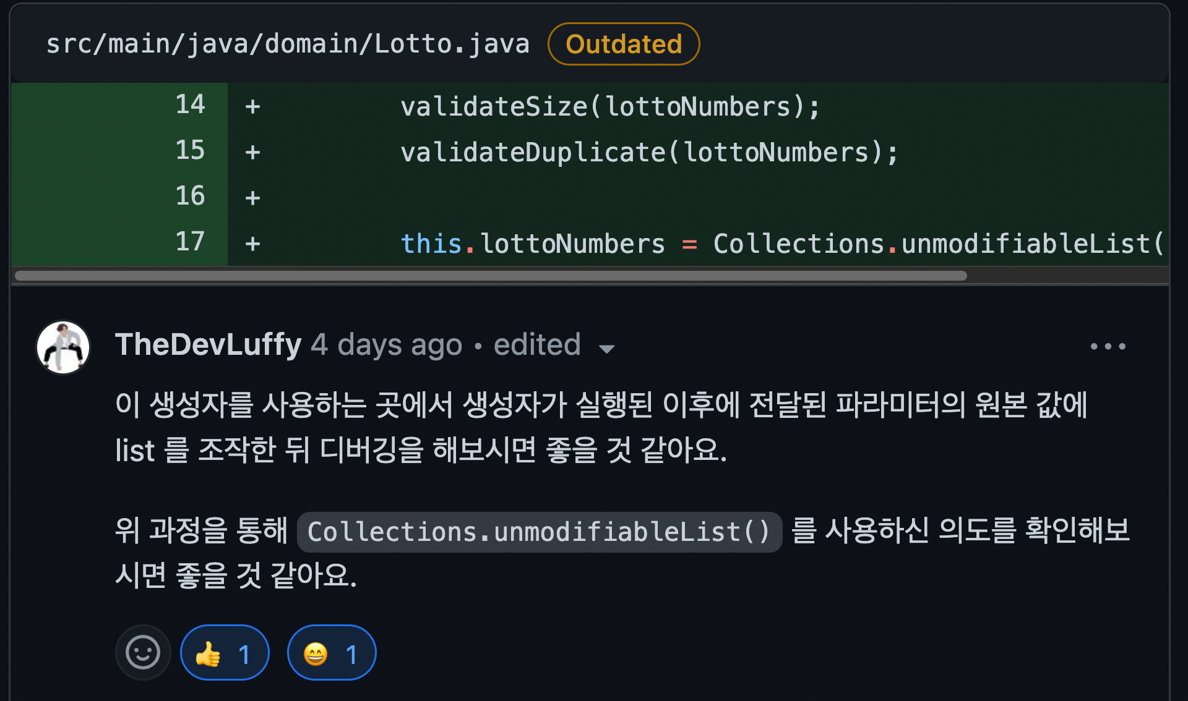Select line number 14 in diff
This screenshot has height=701, width=1188.
[x=189, y=104]
